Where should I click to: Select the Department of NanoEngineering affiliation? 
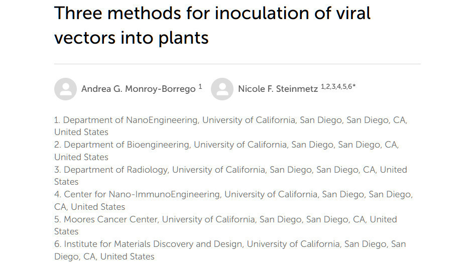point(230,126)
